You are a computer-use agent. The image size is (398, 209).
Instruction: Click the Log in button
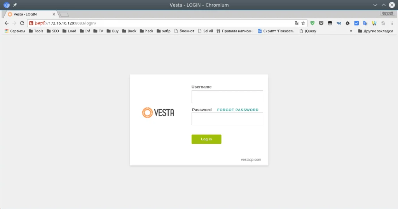[206, 139]
